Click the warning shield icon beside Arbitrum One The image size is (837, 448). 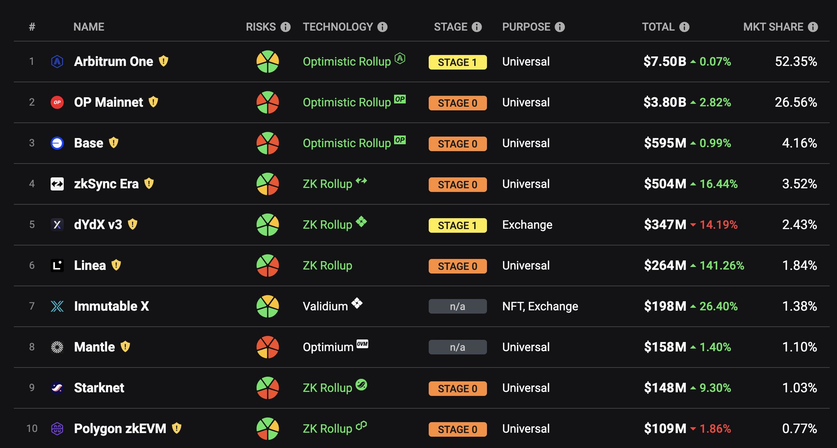[164, 61]
